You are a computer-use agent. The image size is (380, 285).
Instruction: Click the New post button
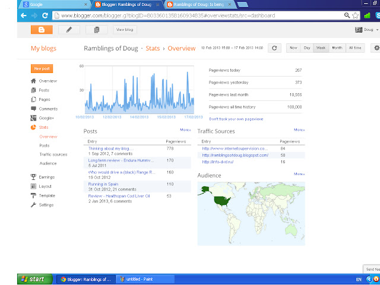tap(42, 69)
